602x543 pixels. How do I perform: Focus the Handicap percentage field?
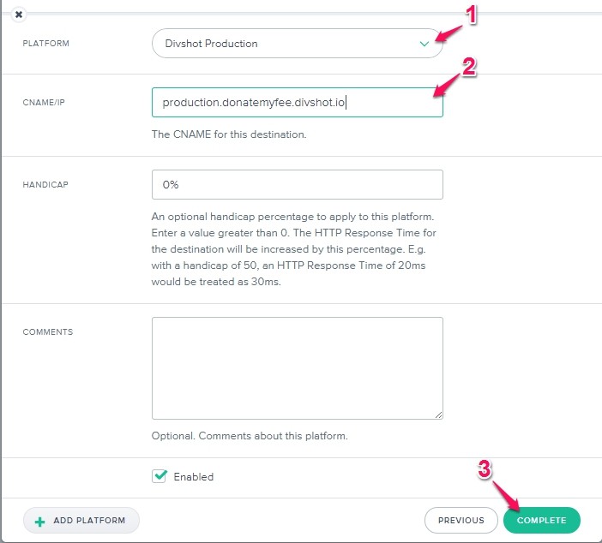point(297,185)
